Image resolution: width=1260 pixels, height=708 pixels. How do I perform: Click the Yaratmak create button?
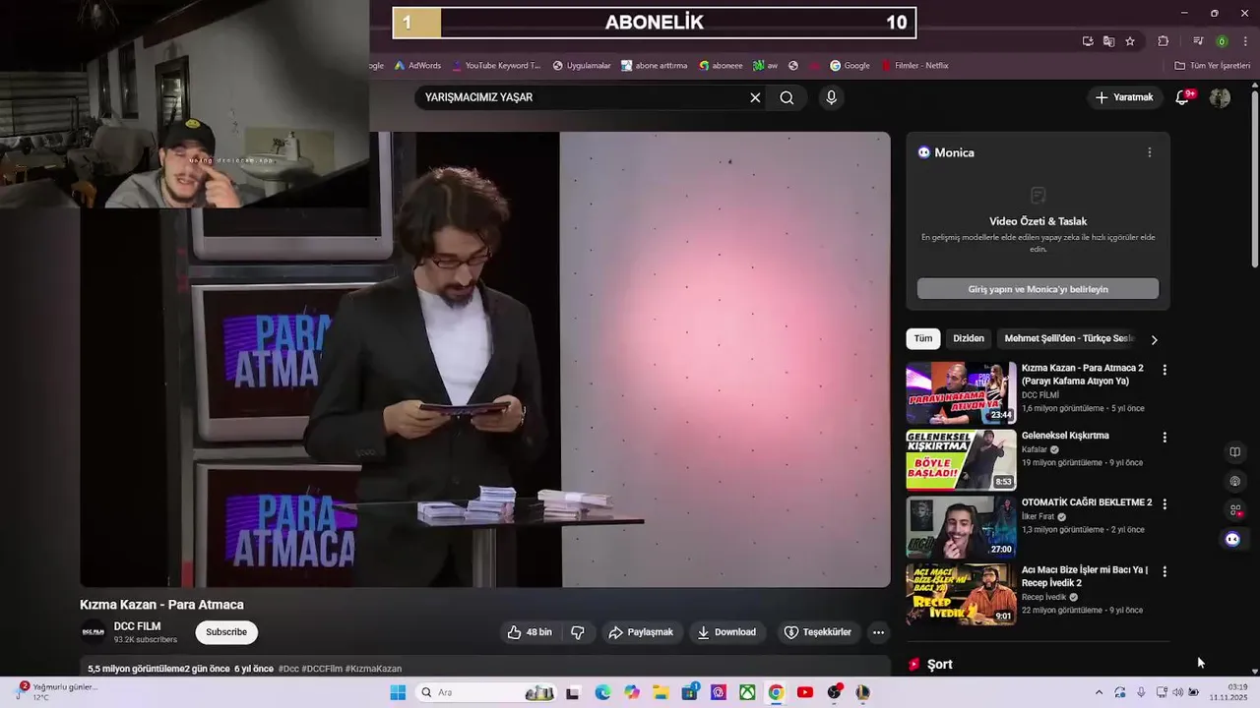pos(1124,97)
